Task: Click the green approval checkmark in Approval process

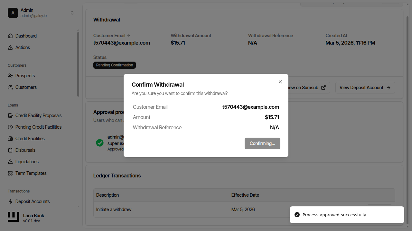Action: [99, 143]
